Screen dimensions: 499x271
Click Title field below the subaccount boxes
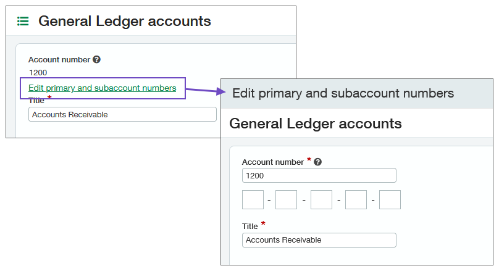coord(319,240)
